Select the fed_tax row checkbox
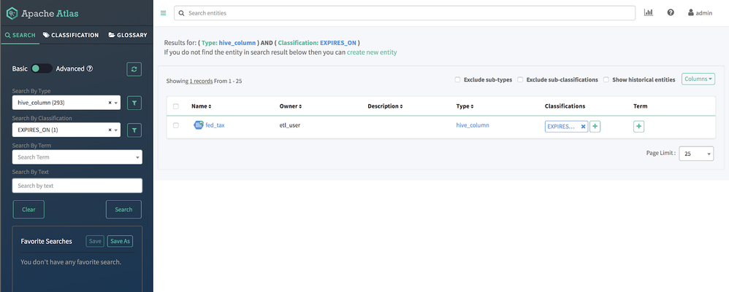The width and height of the screenshot is (729, 292). pyautogui.click(x=176, y=125)
